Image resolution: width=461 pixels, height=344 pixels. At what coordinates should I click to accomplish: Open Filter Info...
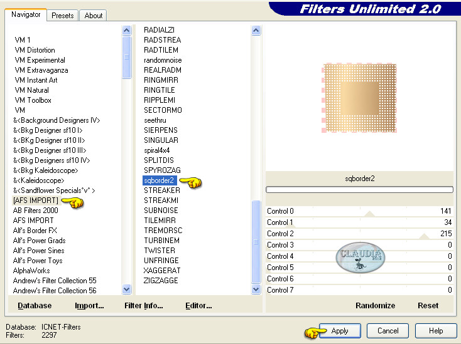coord(143,306)
